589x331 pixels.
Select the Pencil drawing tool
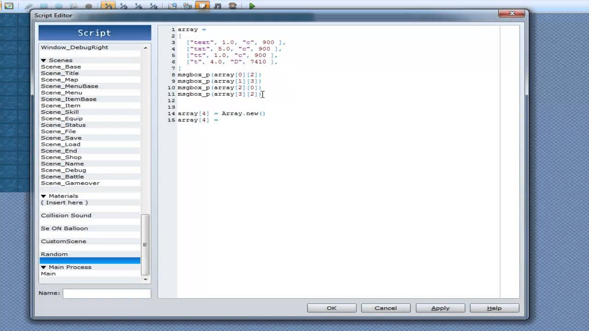pos(29,6)
